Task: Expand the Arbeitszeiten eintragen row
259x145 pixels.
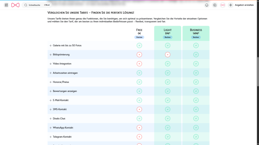Action: click(x=51, y=73)
